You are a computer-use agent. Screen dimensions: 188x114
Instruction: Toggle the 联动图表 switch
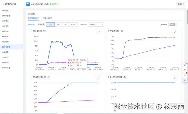click(171, 24)
